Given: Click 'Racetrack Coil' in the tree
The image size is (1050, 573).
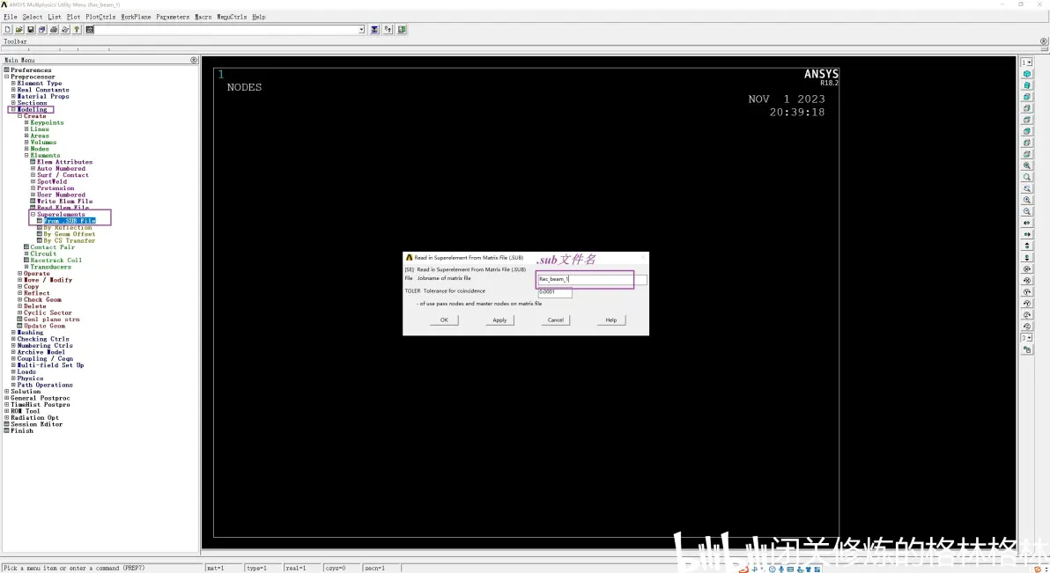Looking at the screenshot, I should click(56, 261).
